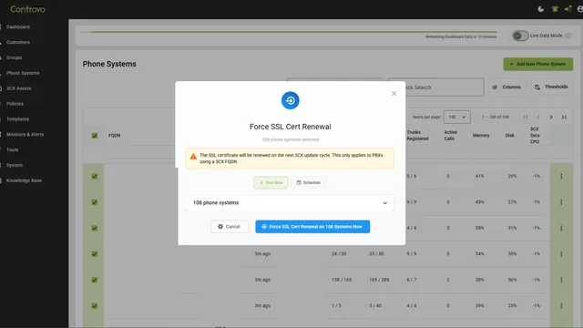Image resolution: width=583 pixels, height=328 pixels.
Task: Sort by Disk column header
Action: pyautogui.click(x=510, y=136)
